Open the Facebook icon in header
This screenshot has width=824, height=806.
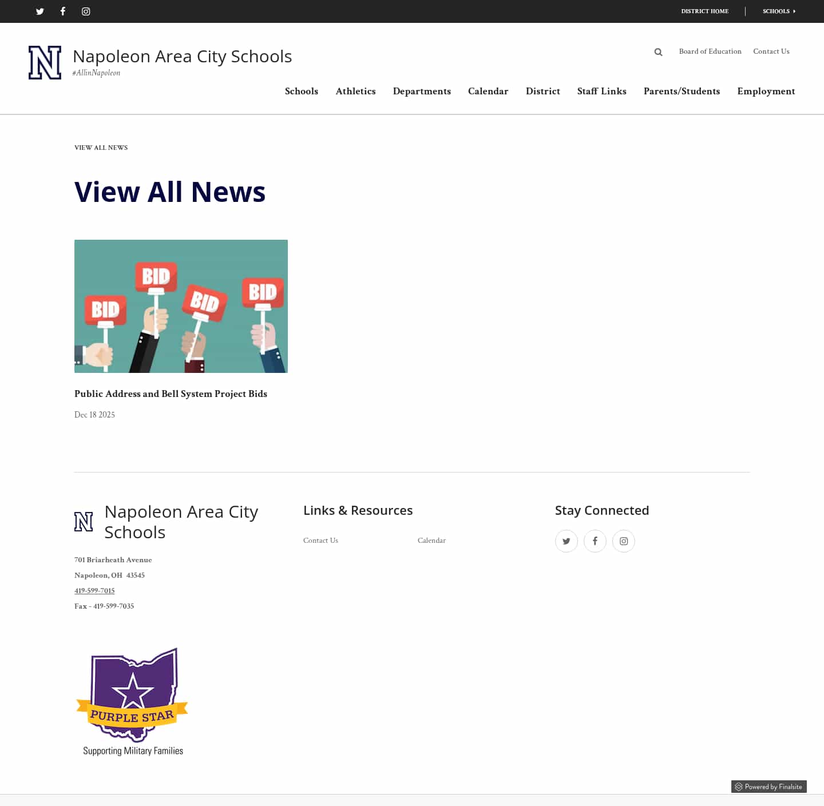[63, 11]
